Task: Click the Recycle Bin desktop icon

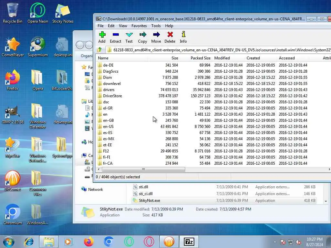Action: point(13,13)
